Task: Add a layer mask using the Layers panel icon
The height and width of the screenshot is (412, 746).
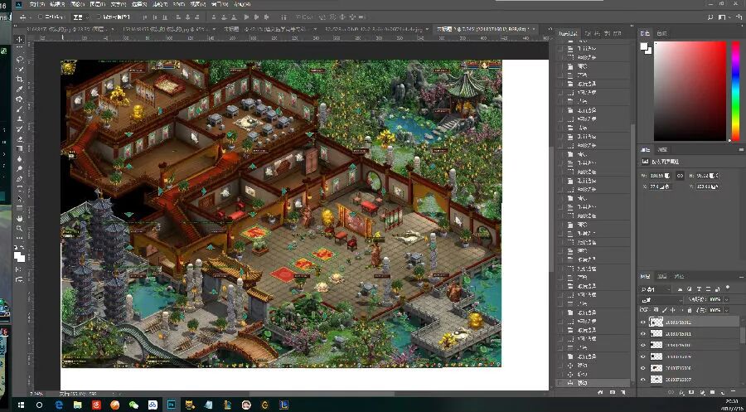Action: tap(691, 392)
